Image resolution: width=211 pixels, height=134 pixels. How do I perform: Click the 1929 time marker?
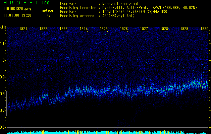(184, 28)
